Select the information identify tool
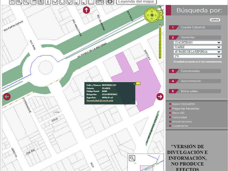Image resolution: width=228 pixels, height=171 pixels. pos(48,2)
